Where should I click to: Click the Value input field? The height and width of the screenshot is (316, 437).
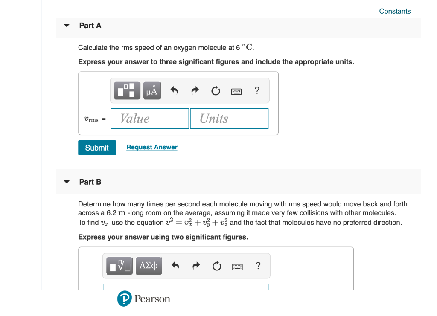(149, 119)
